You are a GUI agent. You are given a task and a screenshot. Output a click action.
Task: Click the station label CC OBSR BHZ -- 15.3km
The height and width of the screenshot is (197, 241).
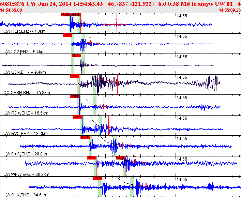(x=27, y=92)
